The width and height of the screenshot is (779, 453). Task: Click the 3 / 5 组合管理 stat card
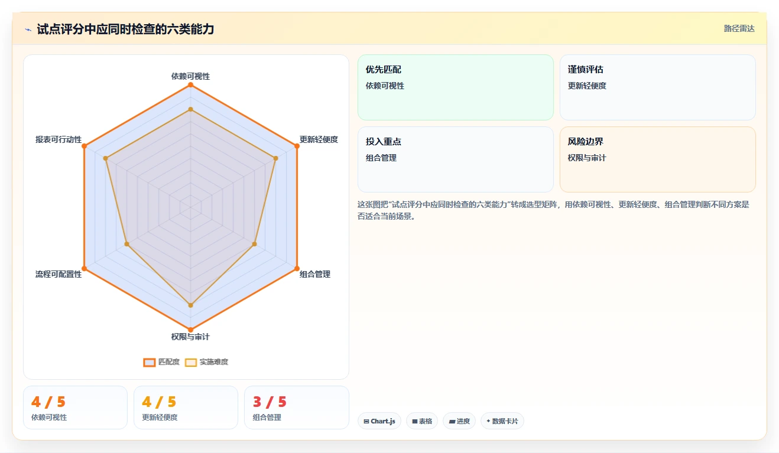(297, 408)
